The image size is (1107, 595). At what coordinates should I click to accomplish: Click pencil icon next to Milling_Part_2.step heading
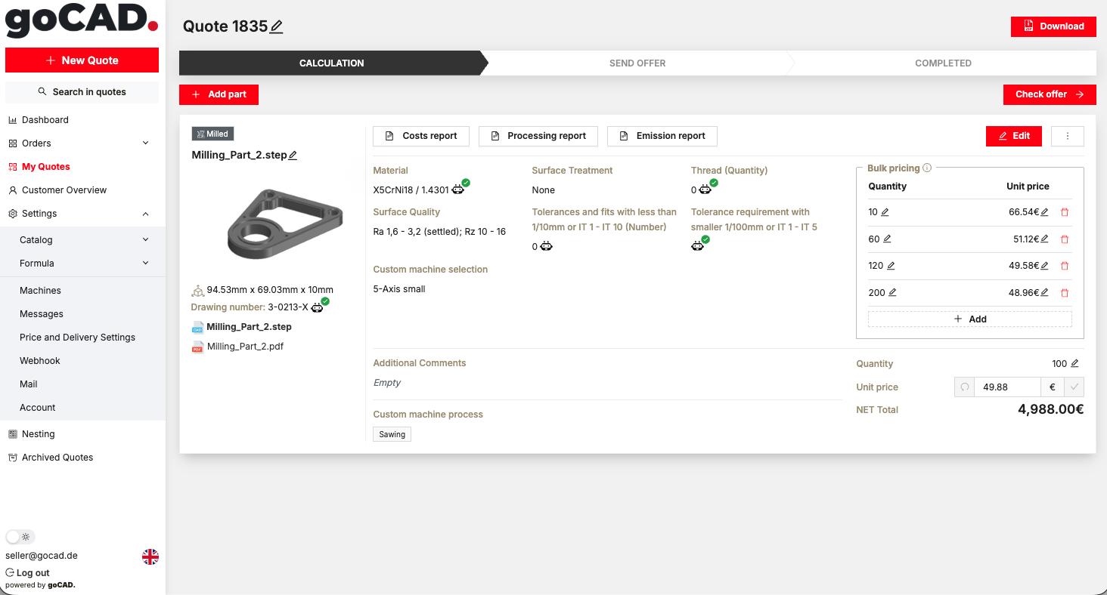pyautogui.click(x=293, y=156)
